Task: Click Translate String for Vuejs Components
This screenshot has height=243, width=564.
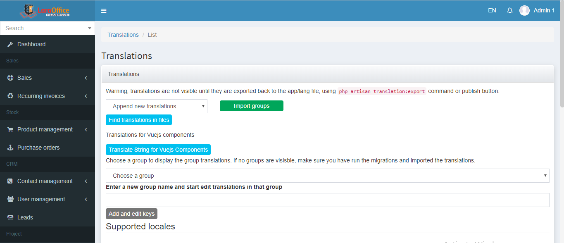Action: coord(158,150)
